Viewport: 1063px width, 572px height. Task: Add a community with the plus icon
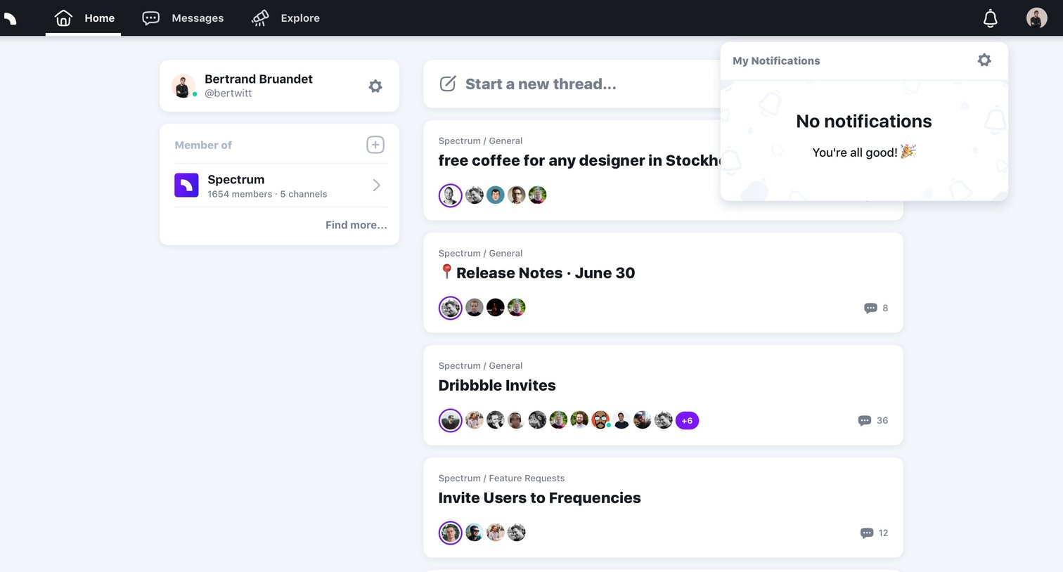click(375, 145)
